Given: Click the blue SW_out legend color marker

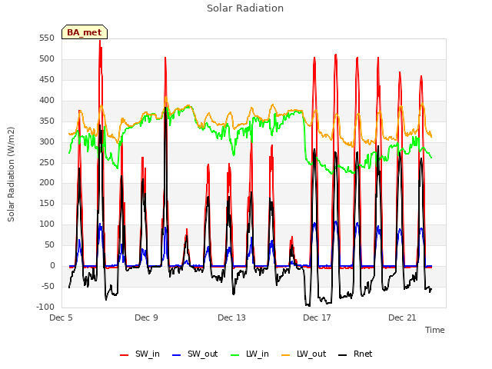Looking at the screenshot, I should (177, 355).
